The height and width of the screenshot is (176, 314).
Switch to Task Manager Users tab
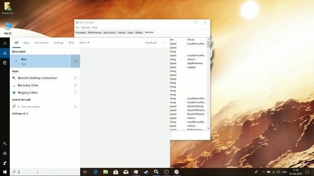click(131, 33)
